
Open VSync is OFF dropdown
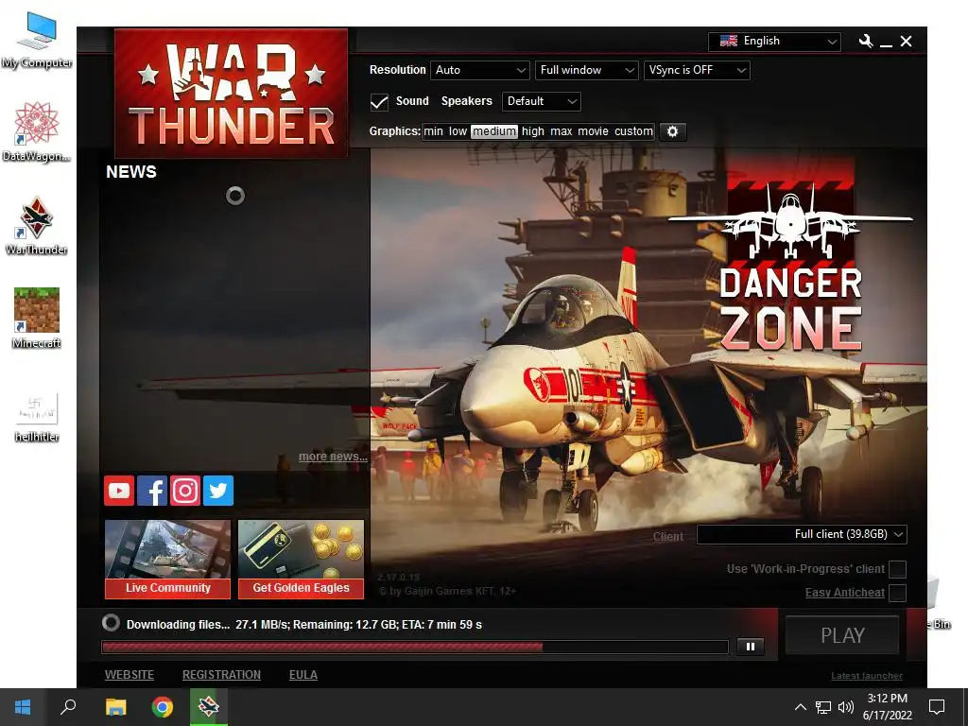(697, 70)
